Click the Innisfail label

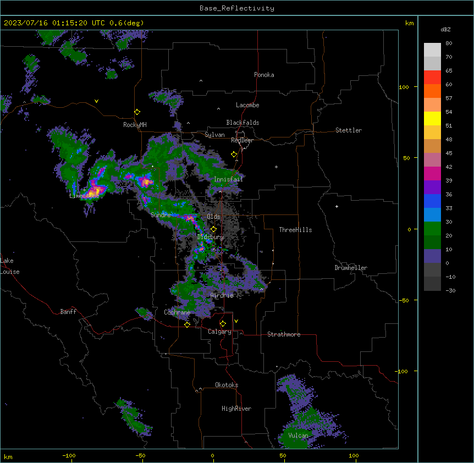tap(228, 179)
